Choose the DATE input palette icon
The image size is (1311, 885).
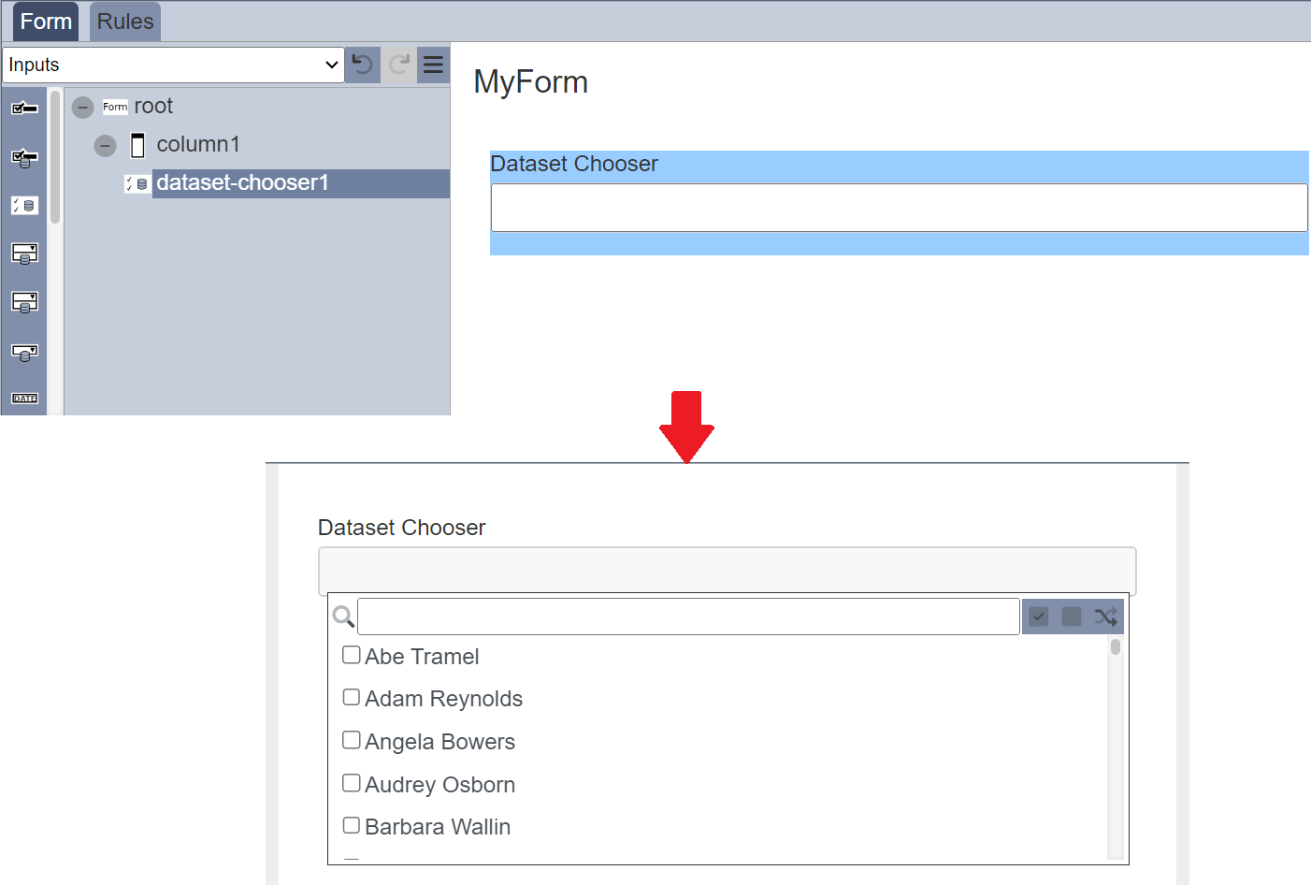tap(24, 399)
